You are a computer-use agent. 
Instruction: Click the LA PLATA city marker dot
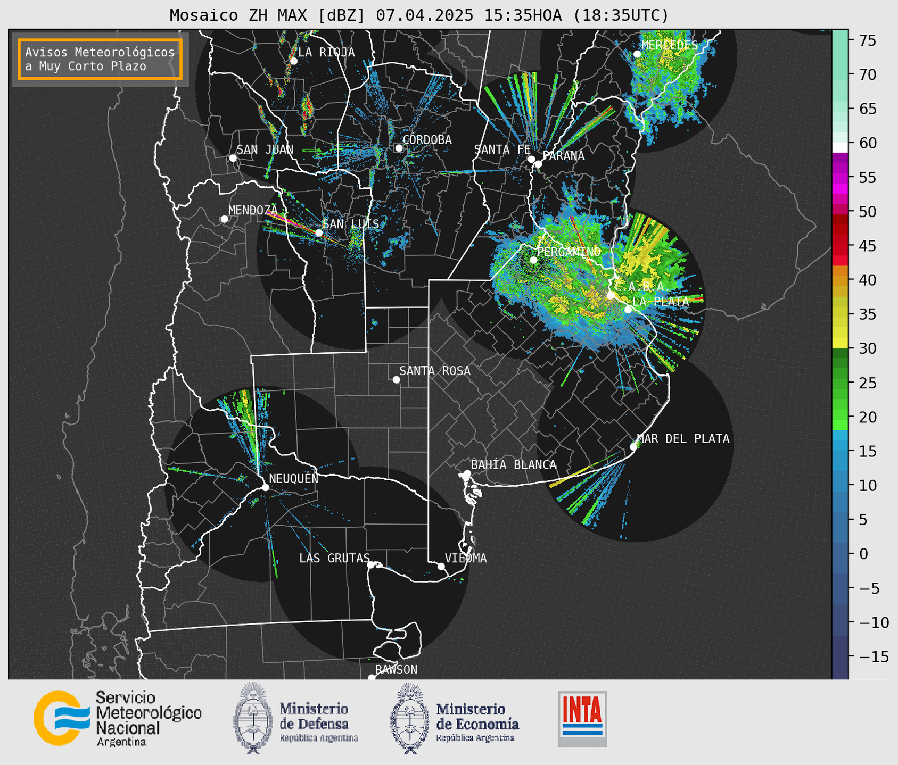tap(628, 310)
